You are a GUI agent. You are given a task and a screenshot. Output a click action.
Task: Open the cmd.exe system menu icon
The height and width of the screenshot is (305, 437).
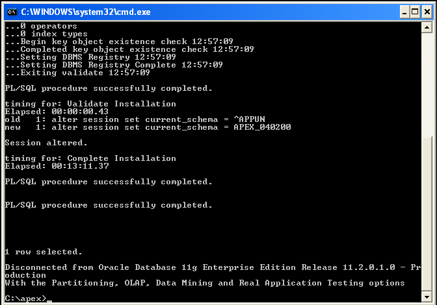(12, 12)
